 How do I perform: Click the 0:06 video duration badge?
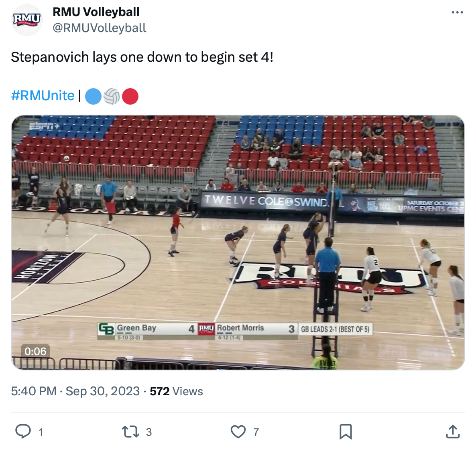coord(35,351)
